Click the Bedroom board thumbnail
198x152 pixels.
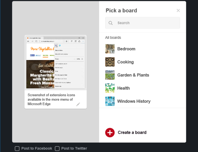(x=110, y=49)
